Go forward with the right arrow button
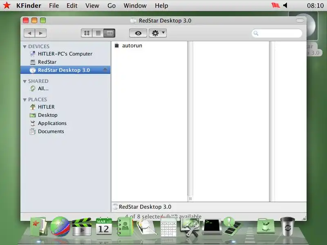Screen dimensions: 327x245 pyautogui.click(x=40, y=33)
